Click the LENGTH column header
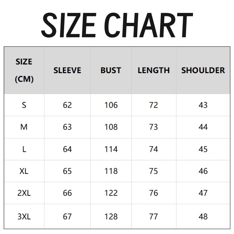 (154, 70)
